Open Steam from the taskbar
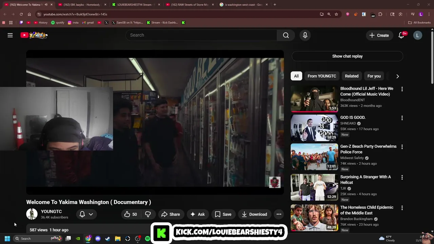 point(108,239)
